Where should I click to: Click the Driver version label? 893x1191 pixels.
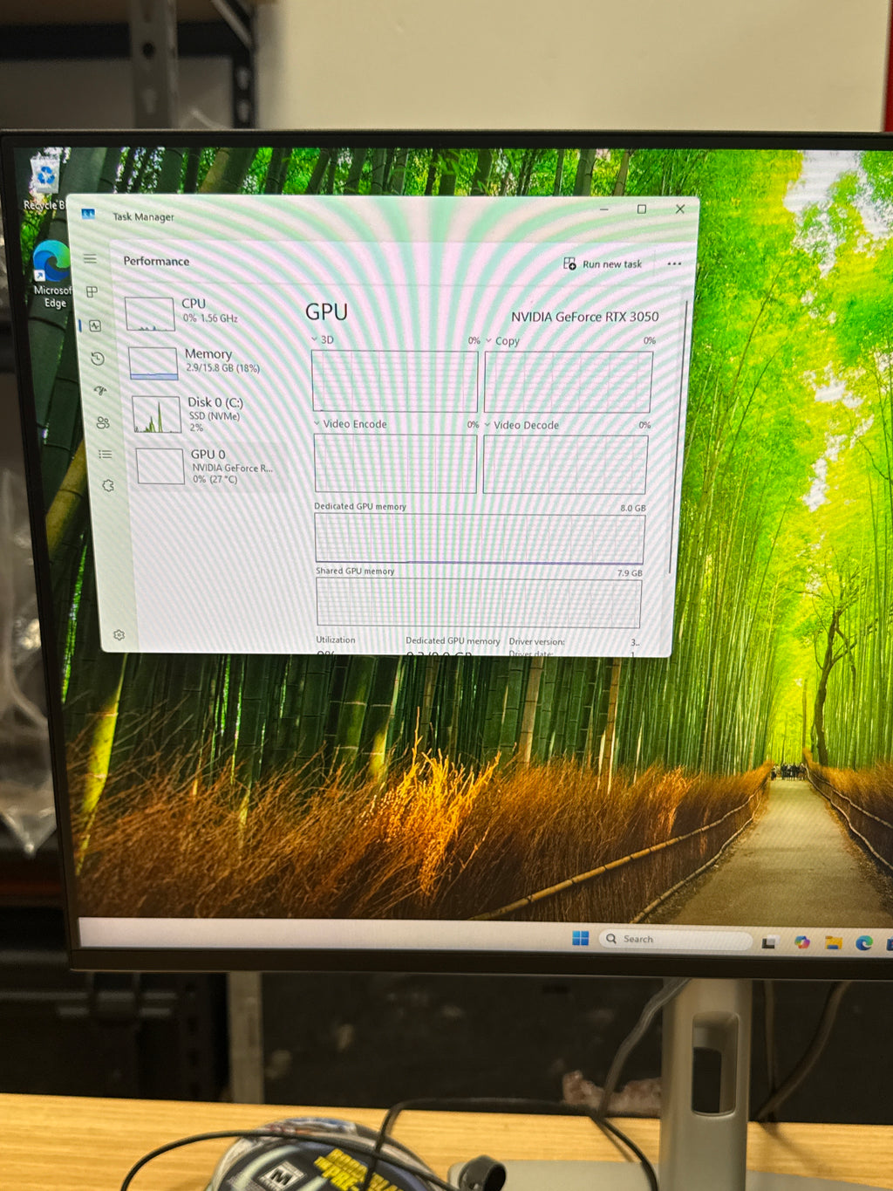tap(536, 641)
